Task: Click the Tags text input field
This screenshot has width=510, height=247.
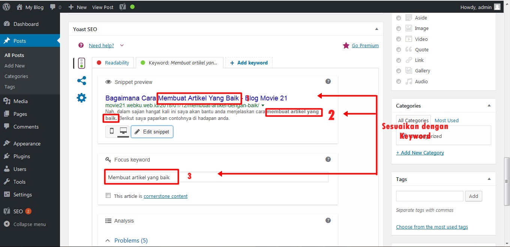Action: click(x=430, y=196)
